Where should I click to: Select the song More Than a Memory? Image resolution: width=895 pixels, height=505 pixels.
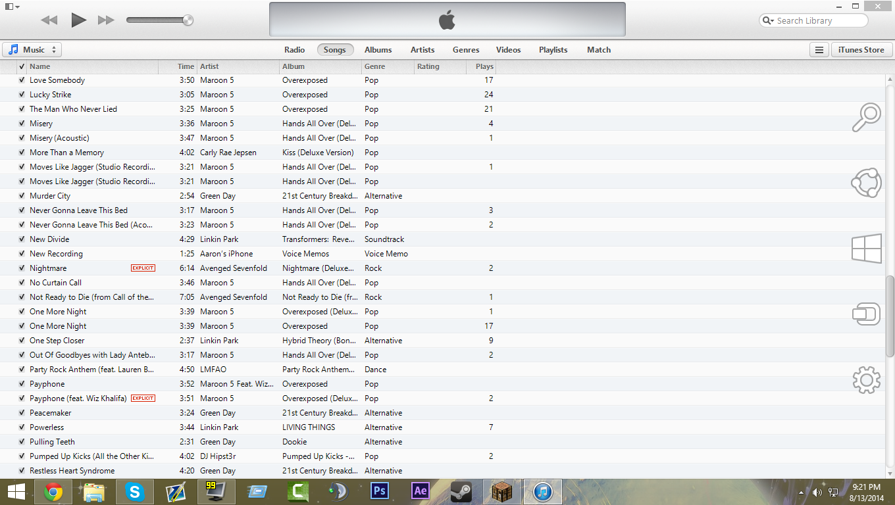point(66,153)
